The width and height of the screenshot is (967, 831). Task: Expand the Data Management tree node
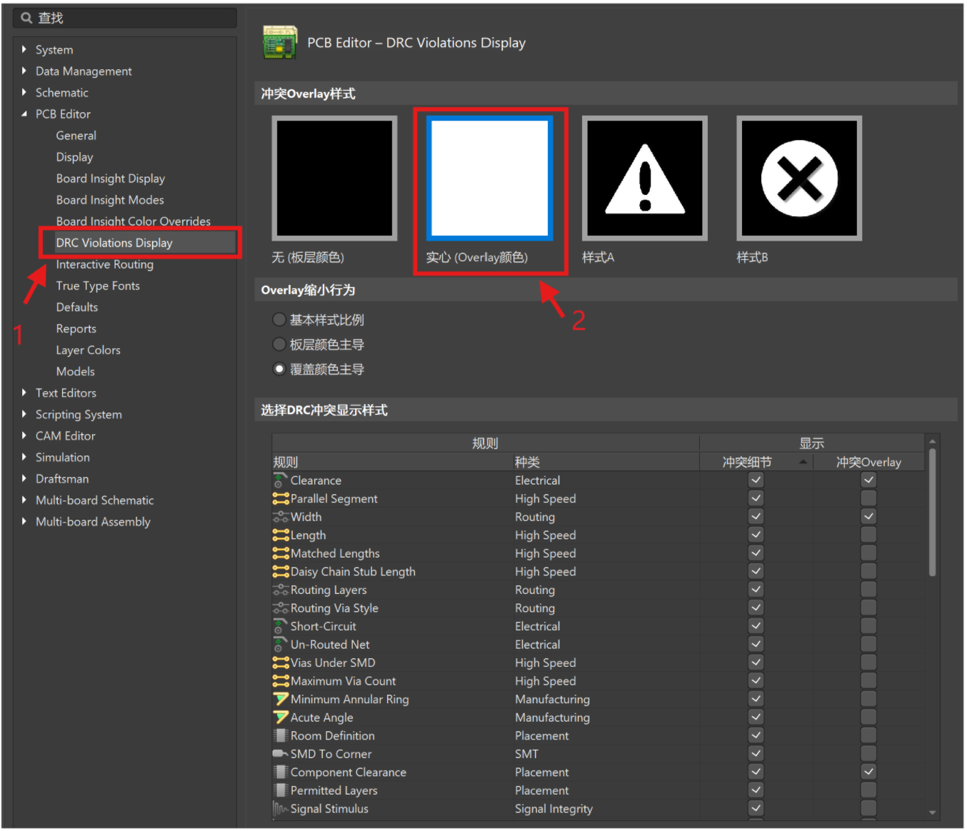point(24,71)
